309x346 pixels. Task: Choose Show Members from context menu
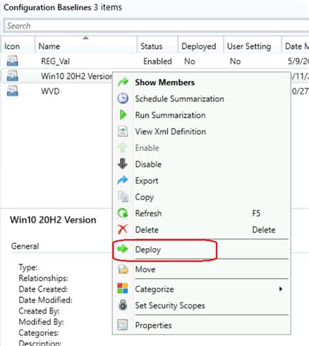pos(165,82)
